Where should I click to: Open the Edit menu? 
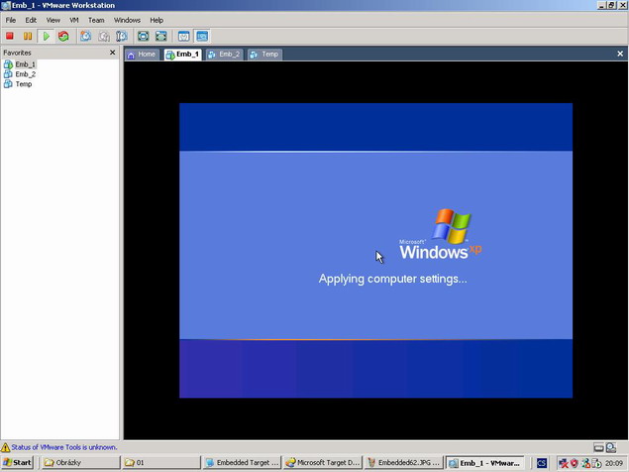coord(31,20)
